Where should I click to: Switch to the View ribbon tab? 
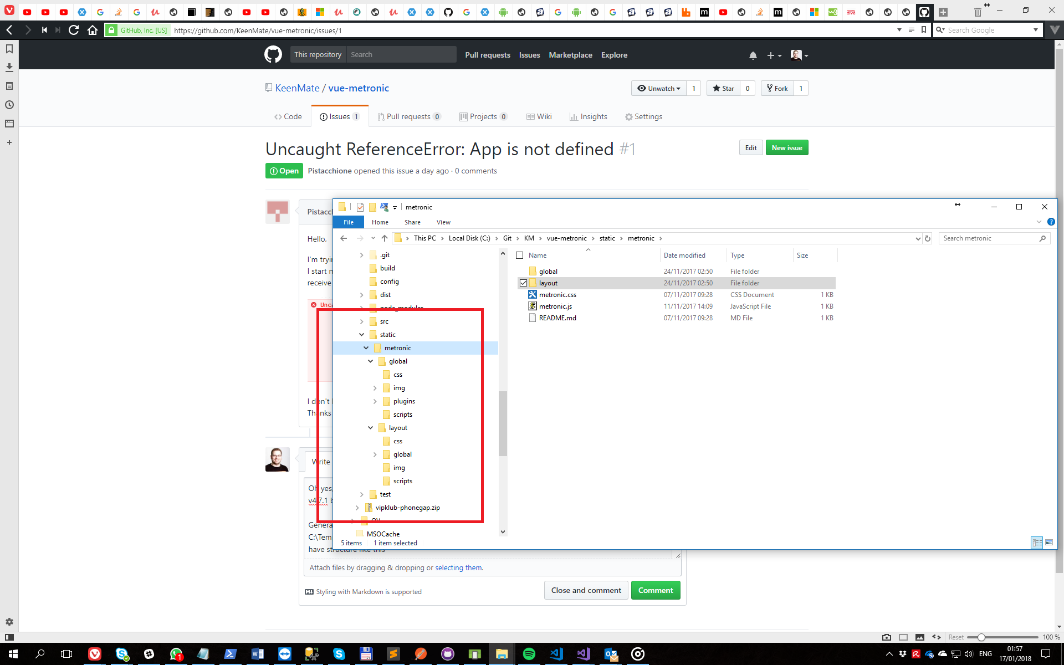tap(443, 222)
